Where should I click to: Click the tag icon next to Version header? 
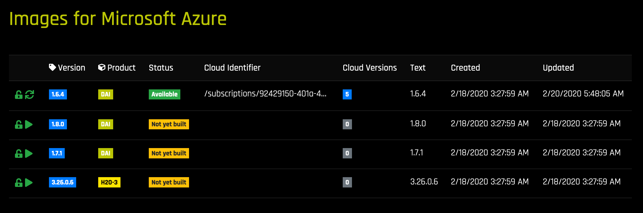52,67
